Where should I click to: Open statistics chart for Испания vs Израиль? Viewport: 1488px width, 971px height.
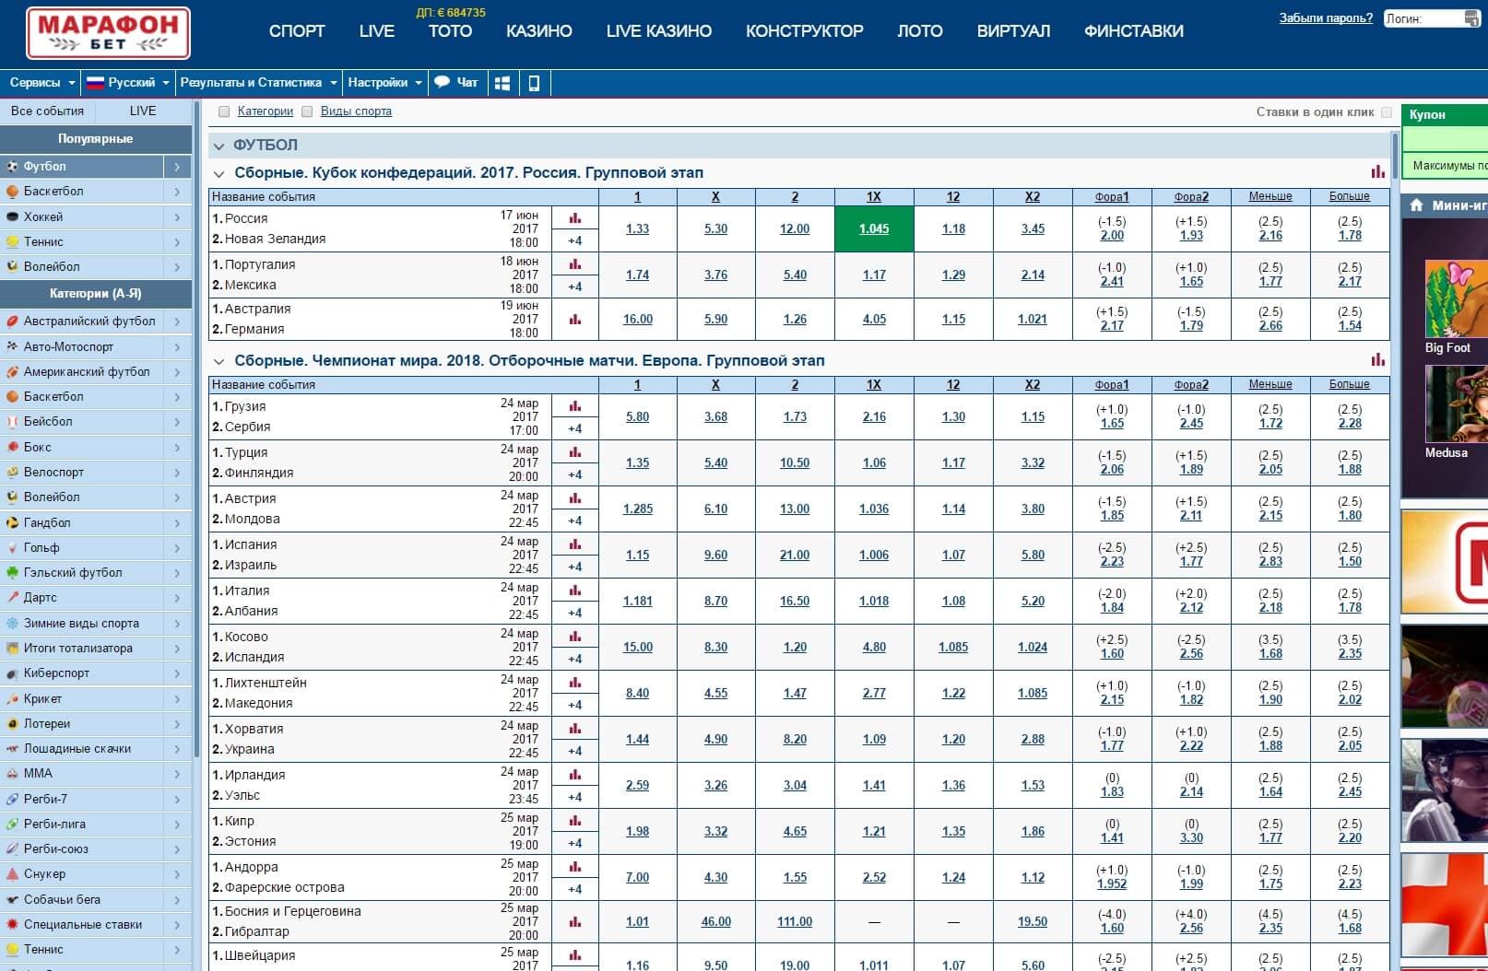click(575, 544)
